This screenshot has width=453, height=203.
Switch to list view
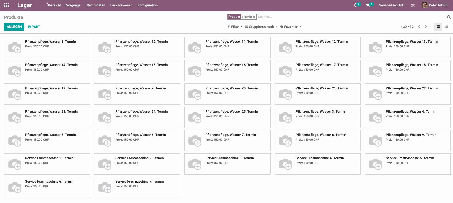(x=447, y=27)
